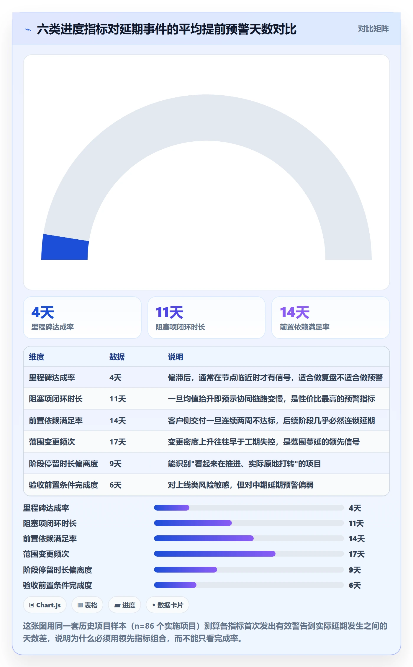Click the blue segment of the gauge chart
Image resolution: width=413 pixels, height=667 pixels.
[x=65, y=247]
